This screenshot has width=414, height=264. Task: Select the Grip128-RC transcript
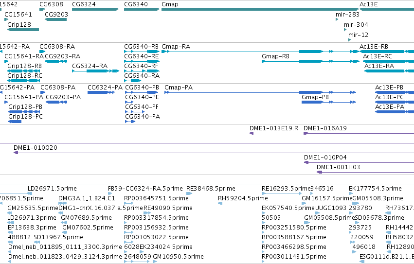(23, 81)
